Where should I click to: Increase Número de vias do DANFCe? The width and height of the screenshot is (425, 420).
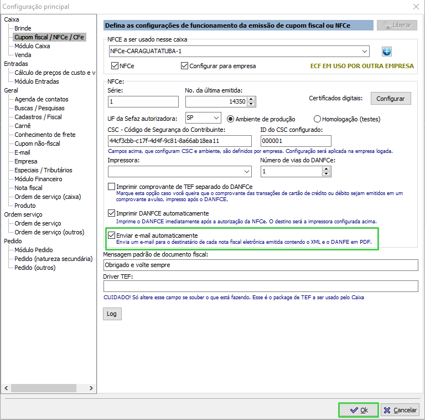click(326, 169)
